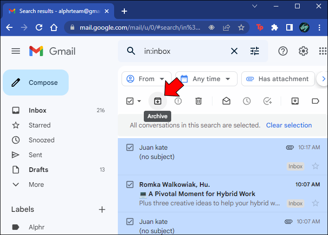Delete selected emails with trash icon
The image size is (328, 235).
(198, 101)
